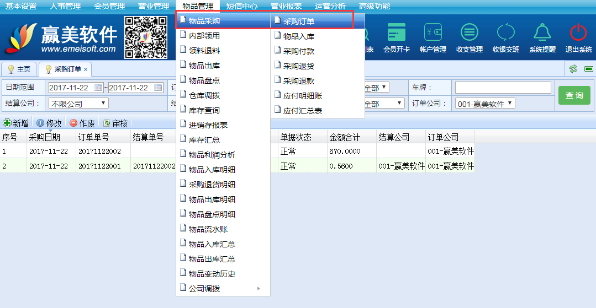
Task: Choose 采购订单 in the submenu
Action: (318, 21)
